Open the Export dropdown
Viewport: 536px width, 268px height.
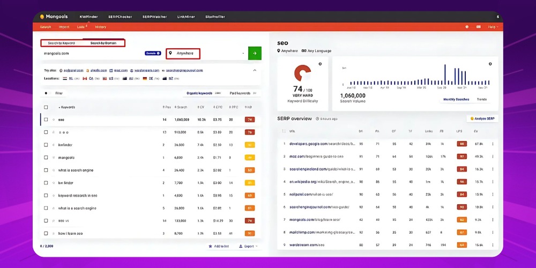(x=248, y=246)
